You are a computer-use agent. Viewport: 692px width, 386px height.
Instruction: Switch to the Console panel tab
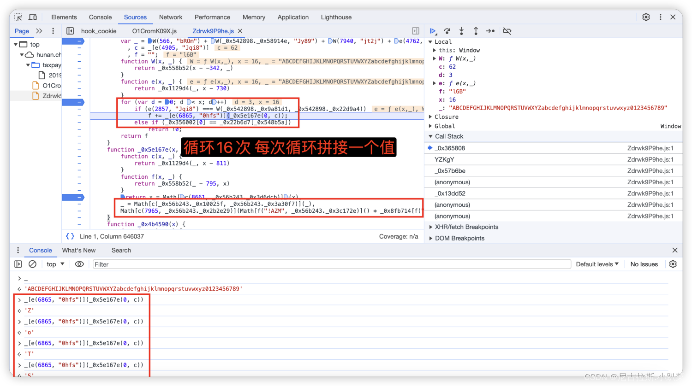(100, 17)
